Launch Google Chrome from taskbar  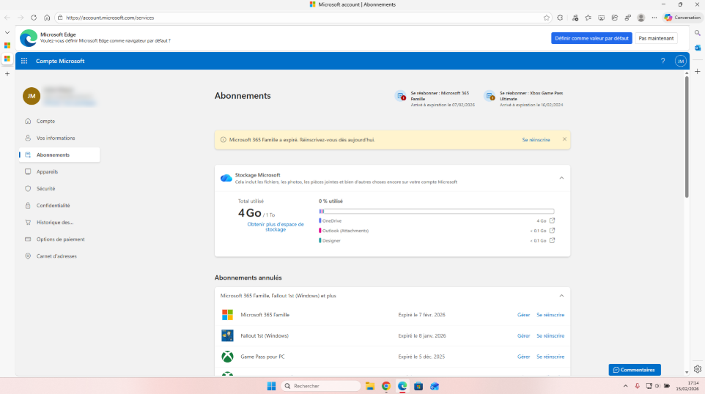pyautogui.click(x=385, y=386)
